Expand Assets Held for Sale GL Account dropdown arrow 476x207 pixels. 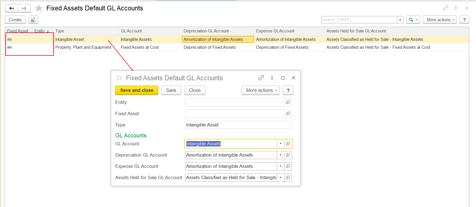(281, 178)
